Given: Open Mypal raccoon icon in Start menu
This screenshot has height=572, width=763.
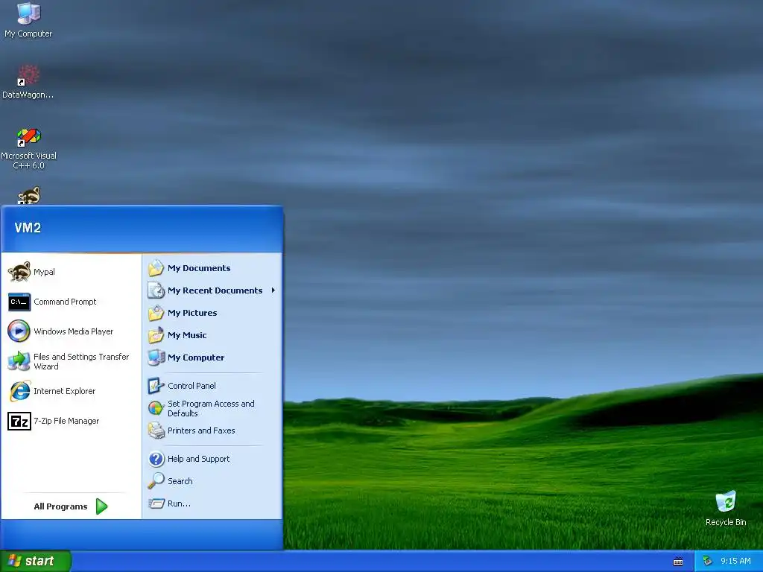Looking at the screenshot, I should 19,272.
